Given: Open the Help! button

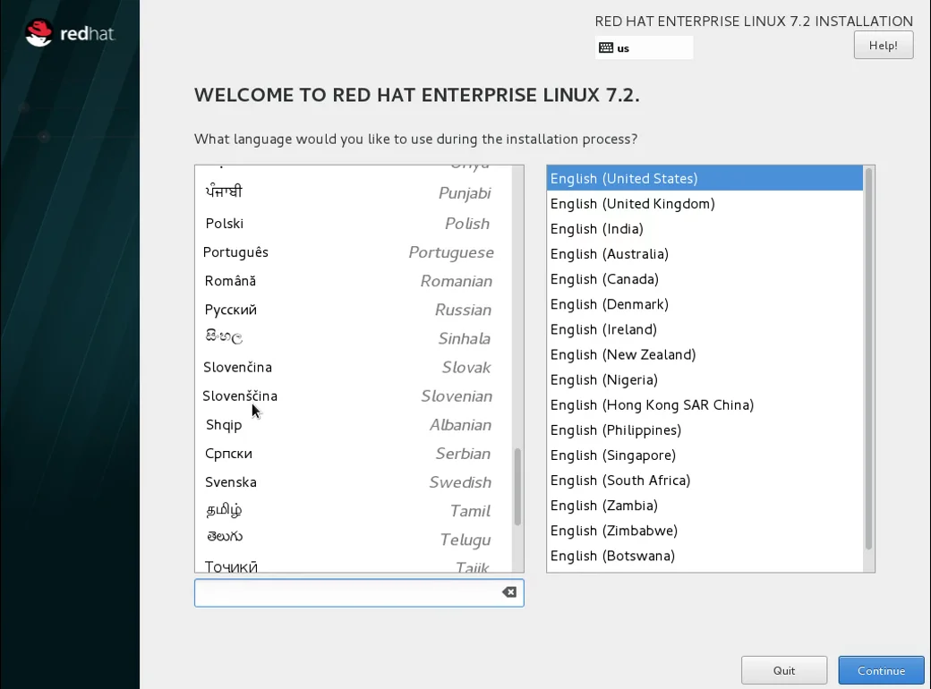Looking at the screenshot, I should click(x=883, y=45).
